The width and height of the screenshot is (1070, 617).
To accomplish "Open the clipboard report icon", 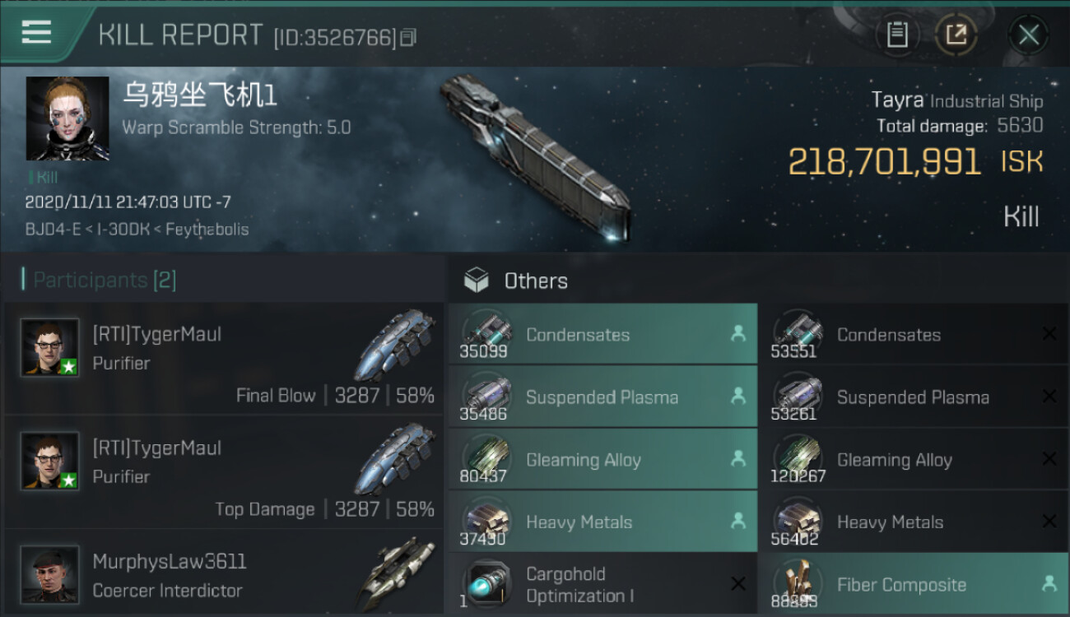I will click(x=897, y=35).
